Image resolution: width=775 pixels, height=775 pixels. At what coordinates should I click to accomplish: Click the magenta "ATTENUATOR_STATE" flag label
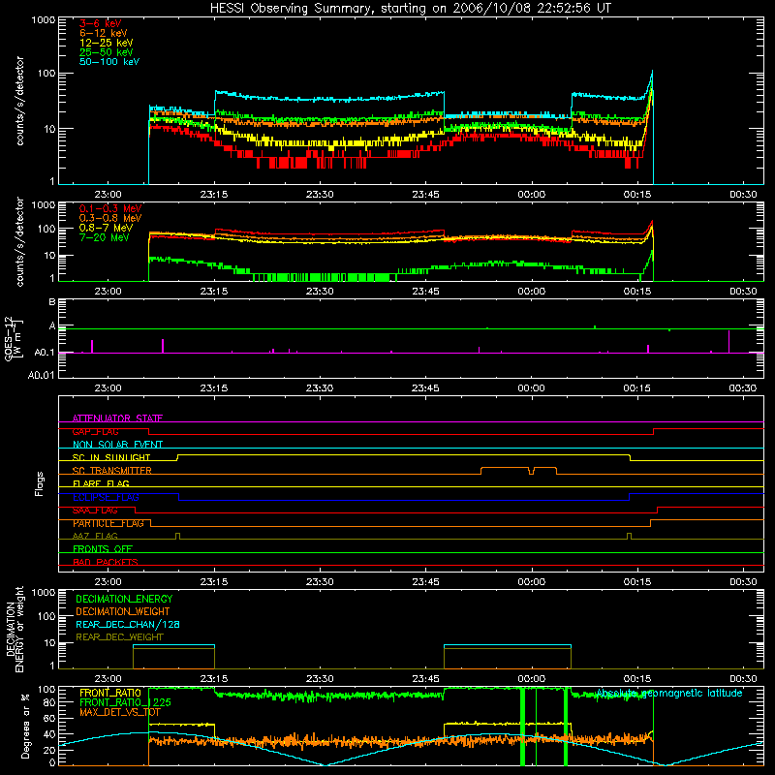coord(117,418)
